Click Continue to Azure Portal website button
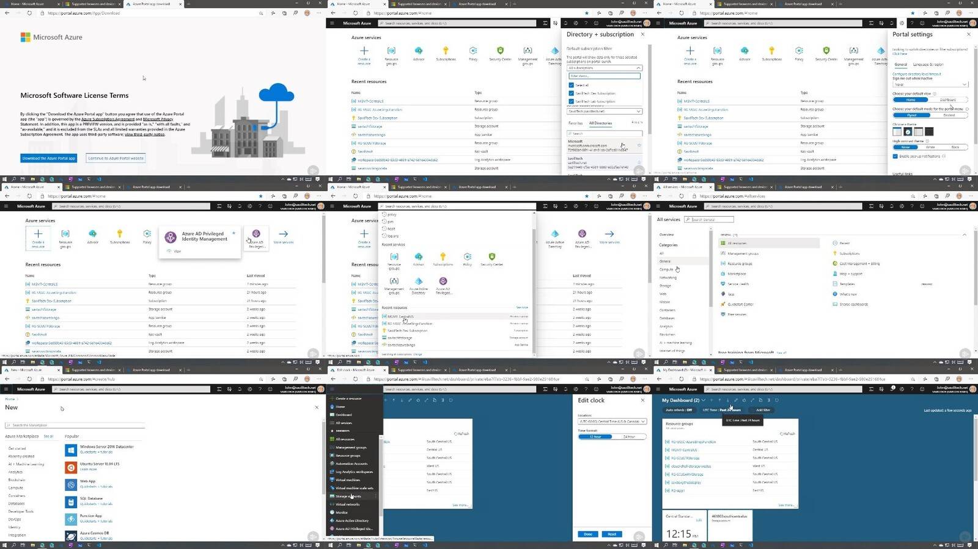The image size is (978, 549). pos(116,158)
